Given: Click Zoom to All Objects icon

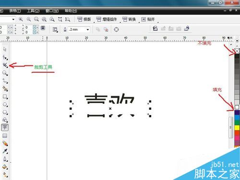Looking at the screenshot, I should pos(44,19).
